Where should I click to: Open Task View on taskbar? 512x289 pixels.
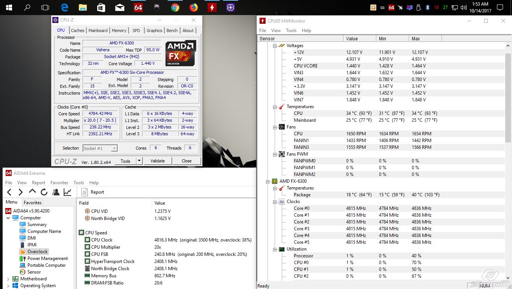coord(45,8)
